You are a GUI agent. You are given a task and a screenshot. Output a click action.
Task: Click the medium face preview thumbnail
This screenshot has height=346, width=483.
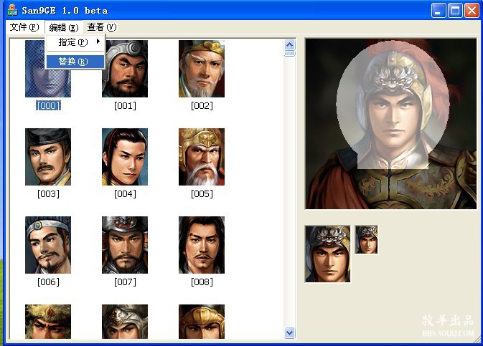click(x=327, y=254)
